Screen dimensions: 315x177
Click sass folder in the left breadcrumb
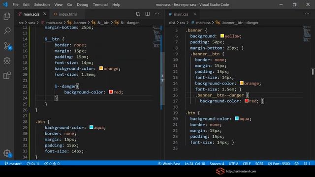(31, 23)
